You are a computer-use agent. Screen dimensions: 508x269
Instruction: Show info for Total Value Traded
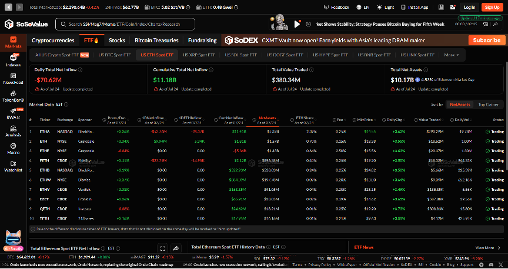311,69
